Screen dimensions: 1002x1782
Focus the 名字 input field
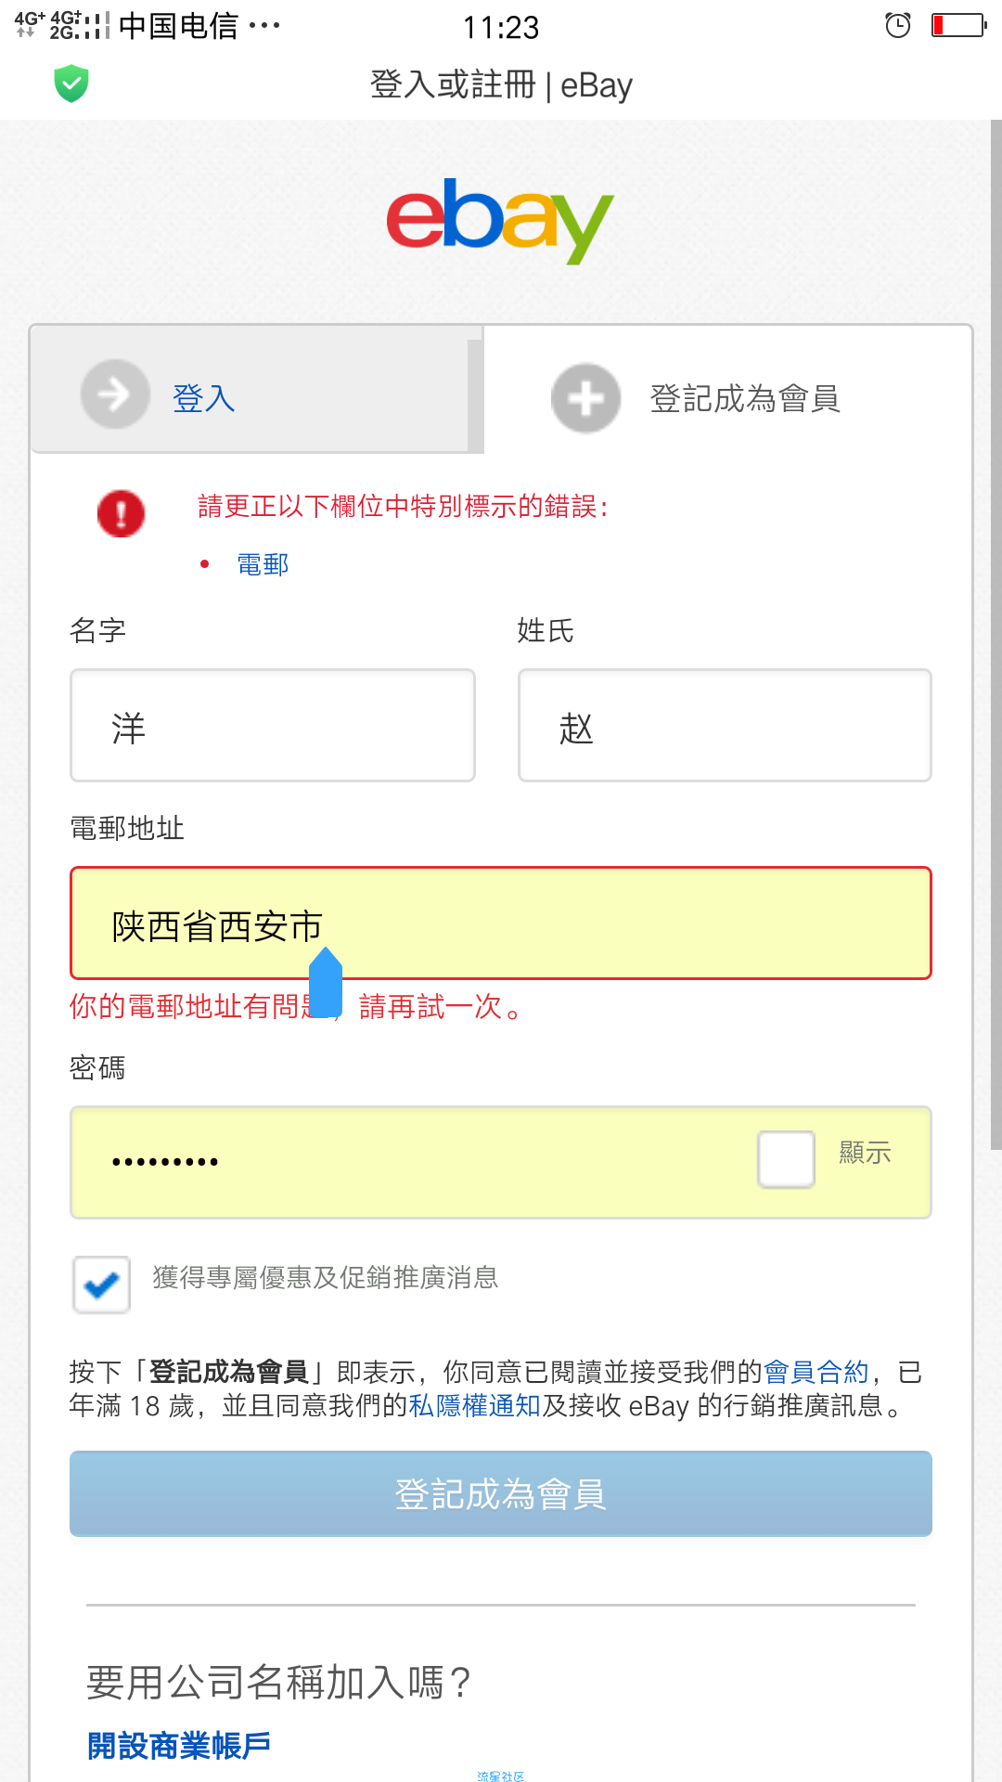(273, 726)
